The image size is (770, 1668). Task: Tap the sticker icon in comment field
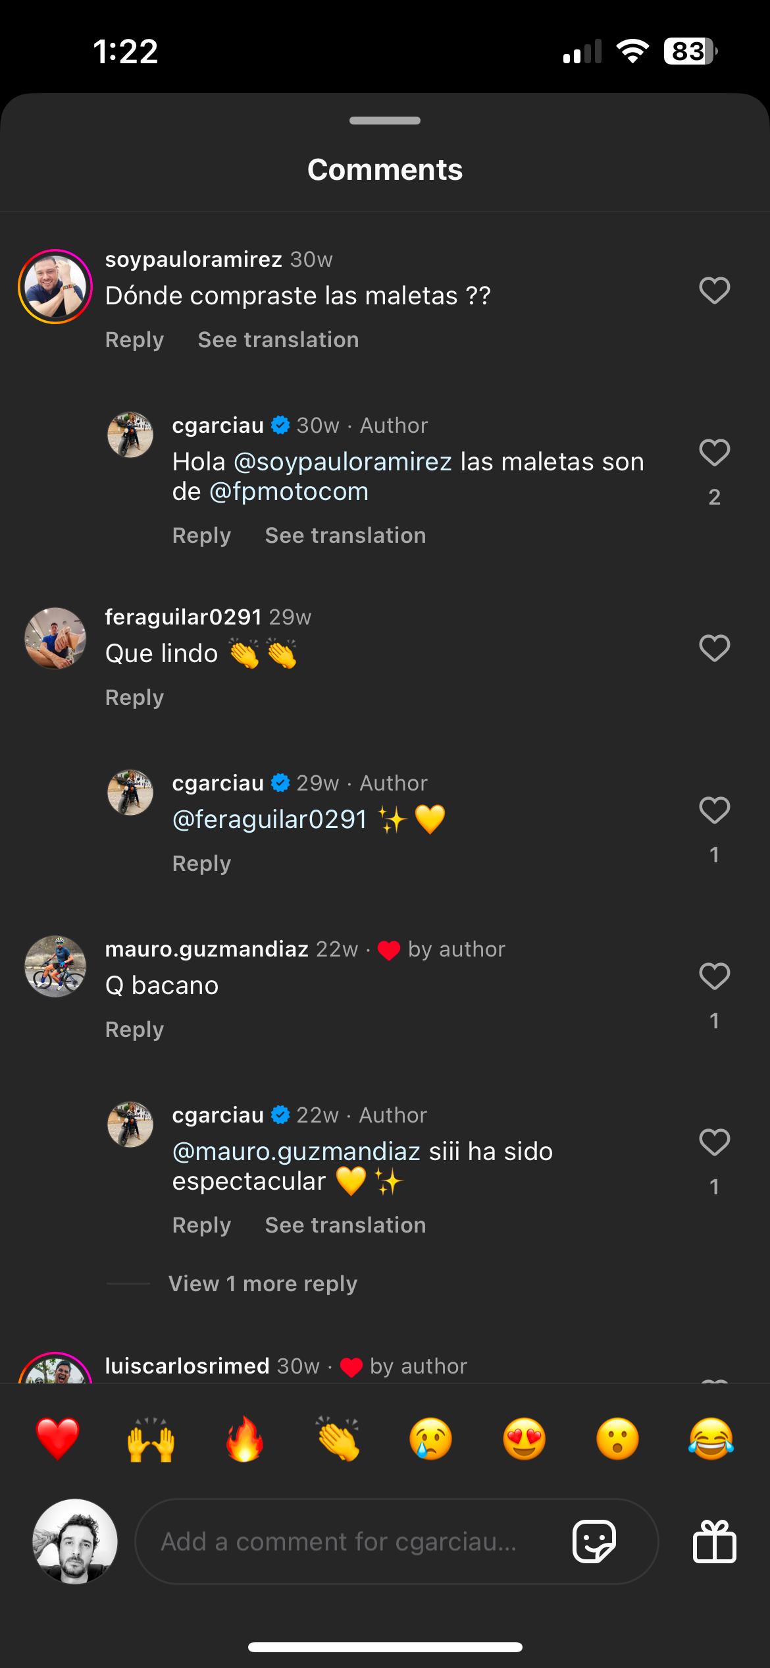594,1541
